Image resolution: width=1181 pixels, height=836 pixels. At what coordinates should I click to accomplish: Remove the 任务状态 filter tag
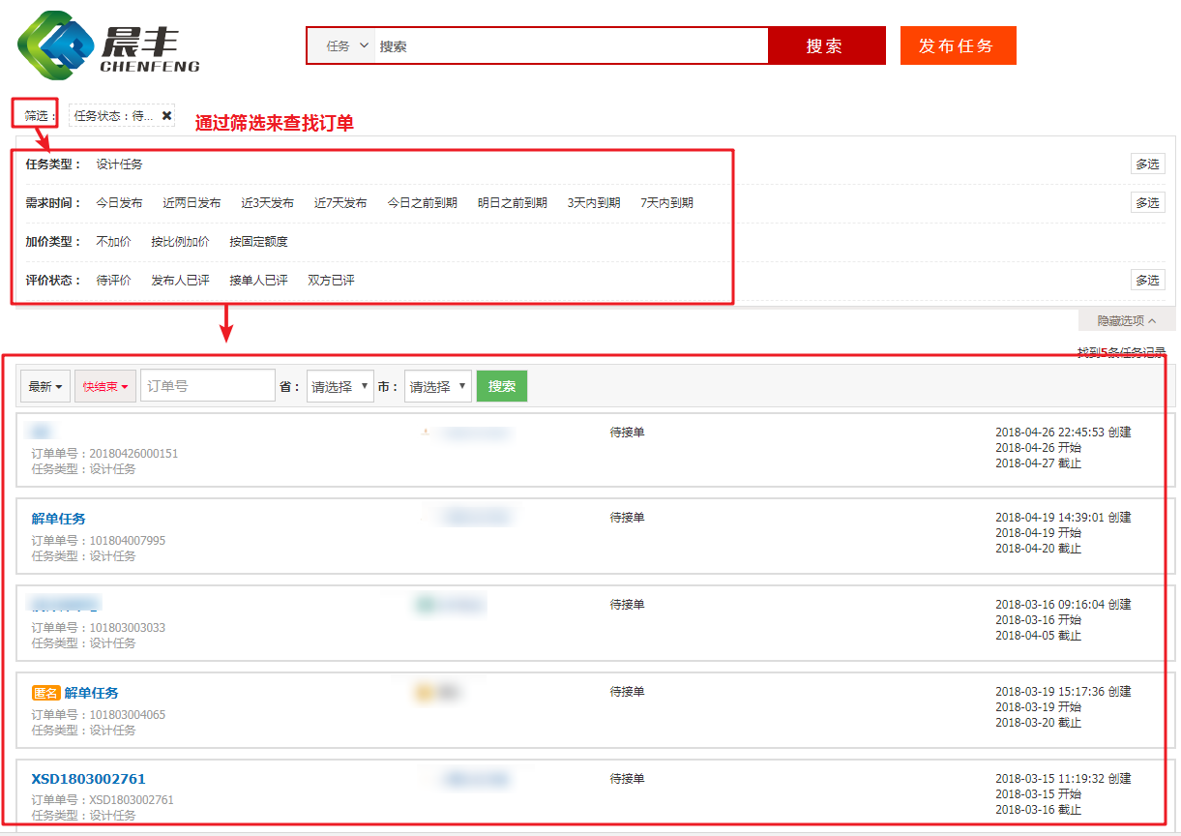[166, 116]
